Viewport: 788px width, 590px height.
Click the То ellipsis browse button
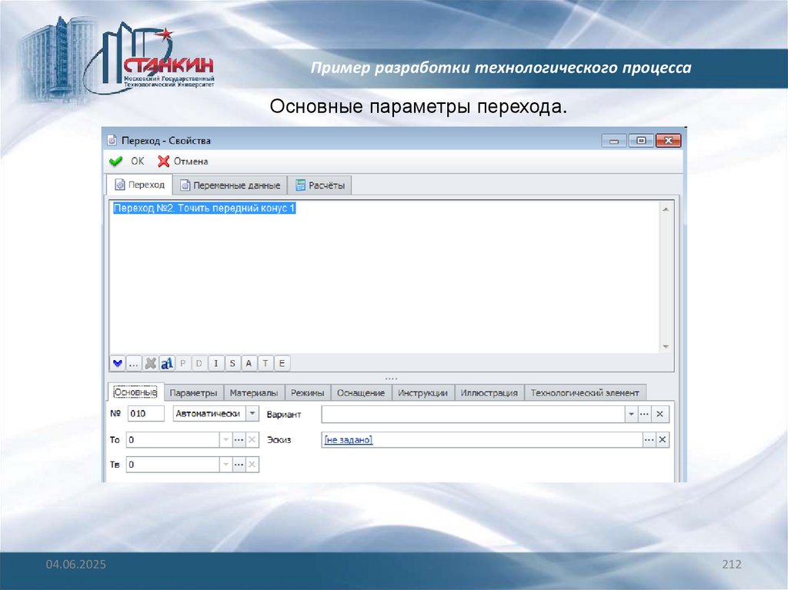point(239,440)
